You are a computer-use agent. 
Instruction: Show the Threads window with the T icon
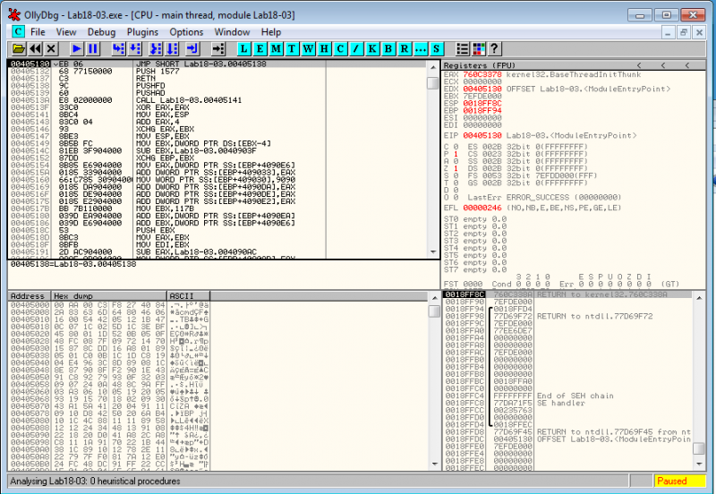(x=292, y=49)
